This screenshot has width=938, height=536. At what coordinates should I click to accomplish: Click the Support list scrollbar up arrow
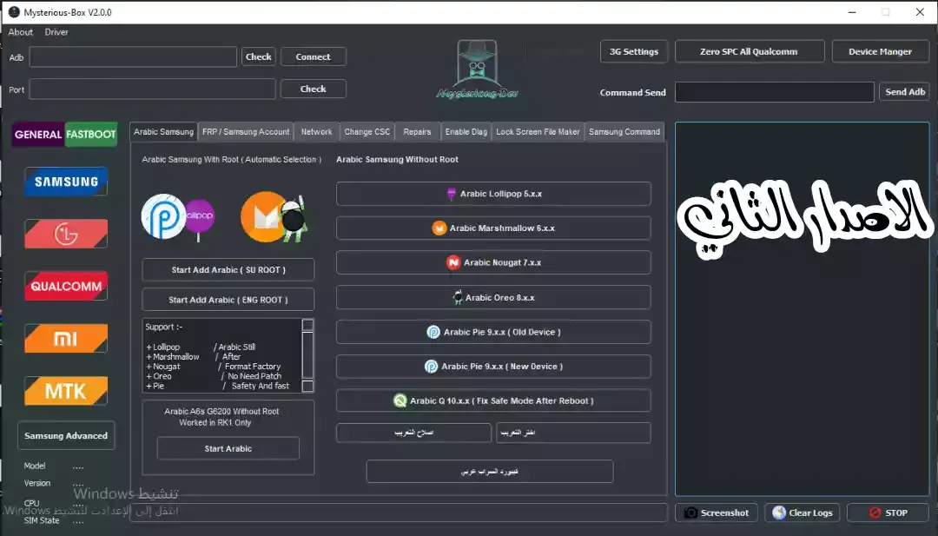[x=307, y=325]
